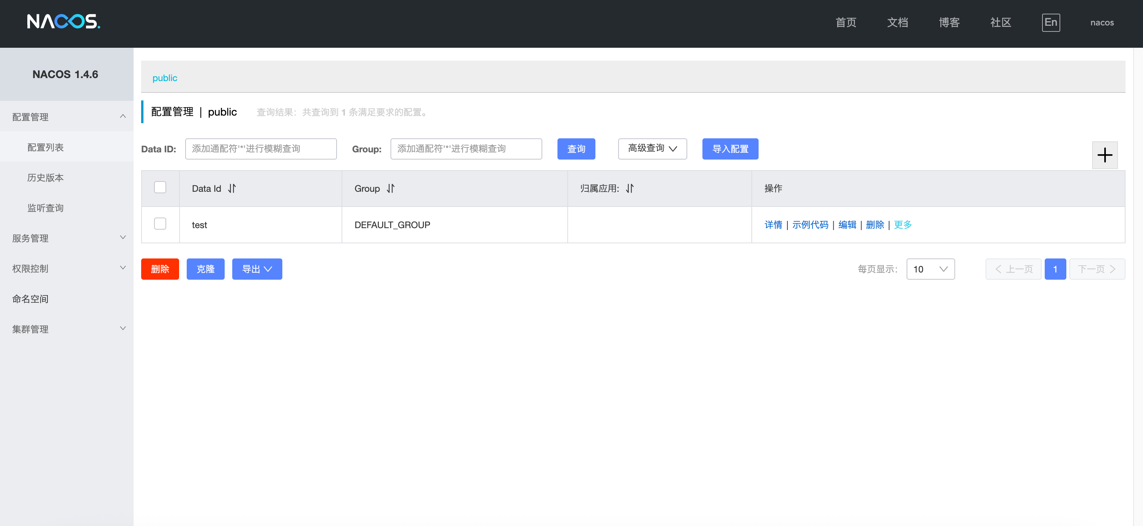Sort table by Group column
Viewport: 1143px width, 526px height.
click(390, 188)
